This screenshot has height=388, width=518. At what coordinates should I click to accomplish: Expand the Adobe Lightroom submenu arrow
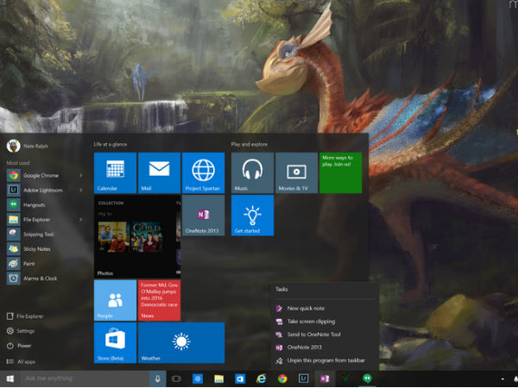click(x=81, y=190)
